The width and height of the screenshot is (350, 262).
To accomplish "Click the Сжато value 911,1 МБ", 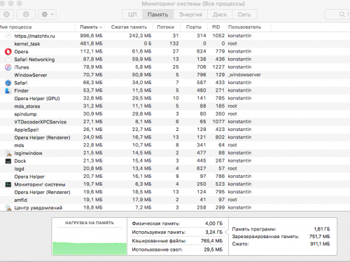I will 320,244.
